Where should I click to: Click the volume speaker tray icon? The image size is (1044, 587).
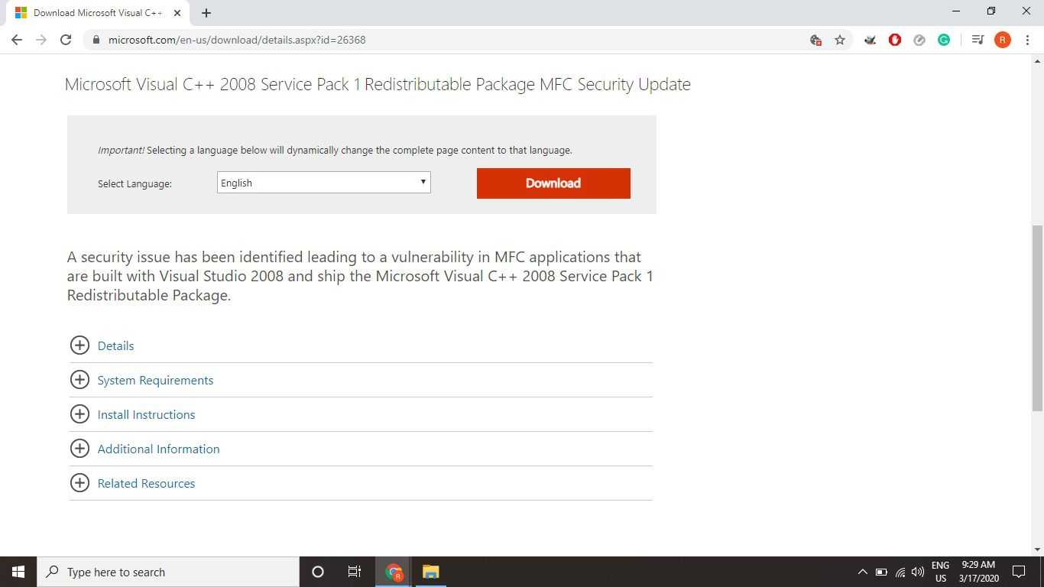pyautogui.click(x=918, y=572)
